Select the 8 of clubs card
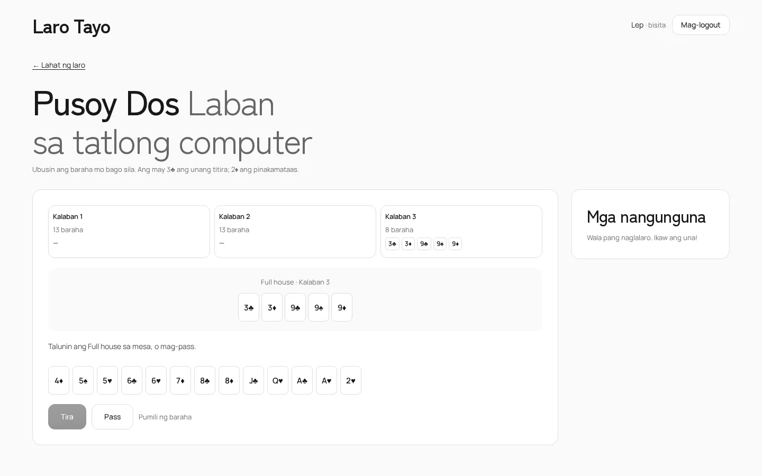The height and width of the screenshot is (476, 762). tap(205, 380)
